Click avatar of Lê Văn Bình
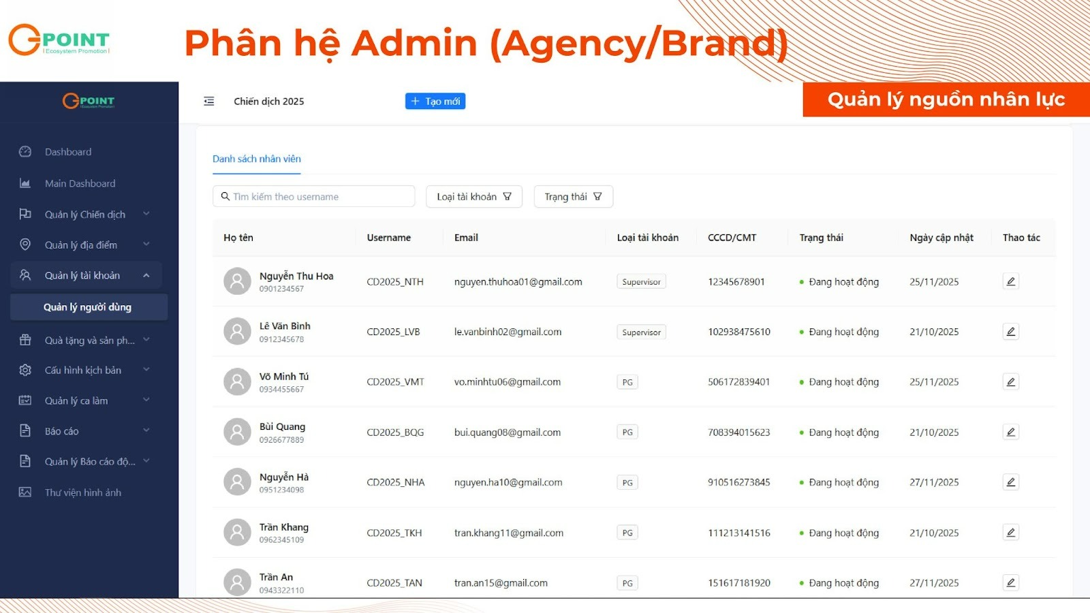The height and width of the screenshot is (613, 1090). point(237,332)
